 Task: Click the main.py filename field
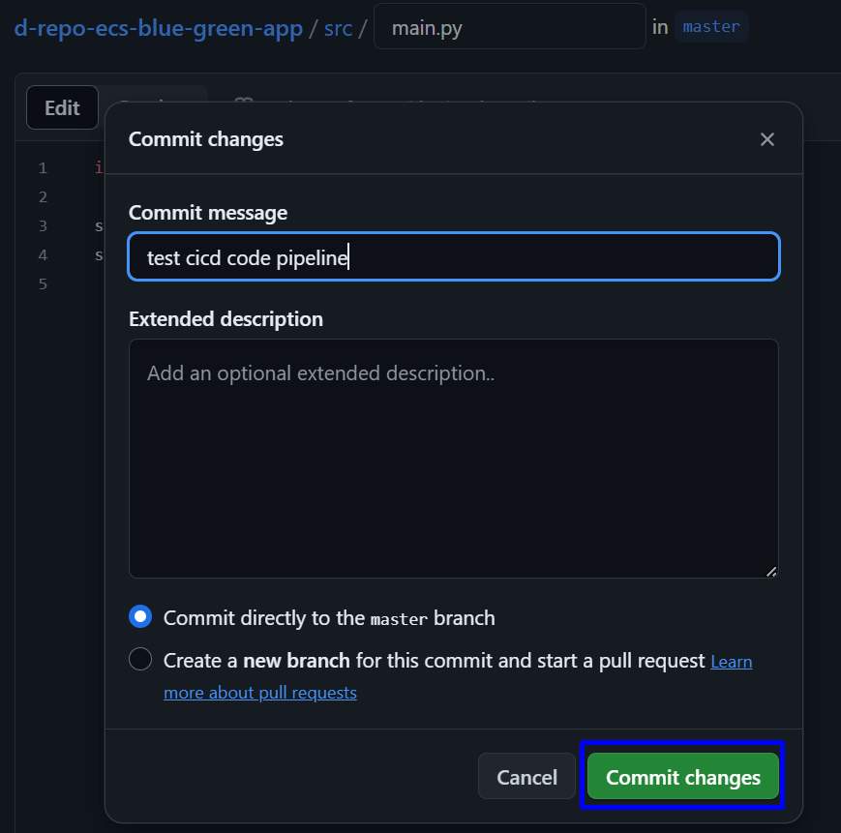tap(509, 27)
